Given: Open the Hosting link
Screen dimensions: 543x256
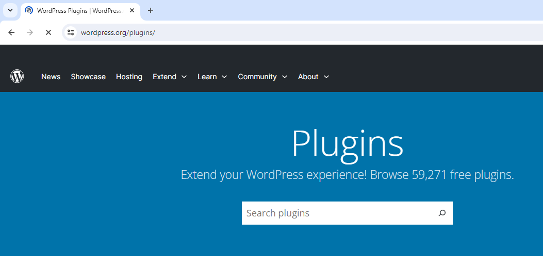Looking at the screenshot, I should [x=129, y=77].
